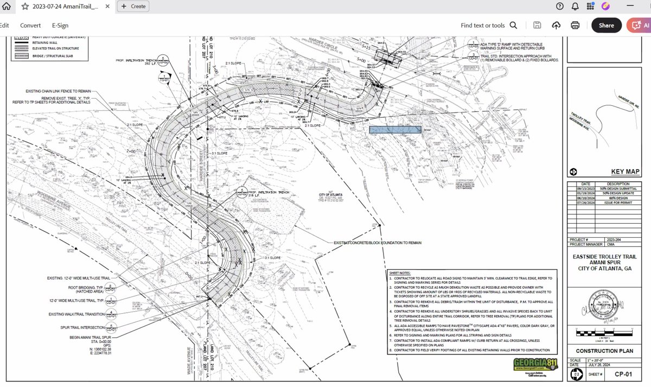651x387 pixels.
Task: Close the 2023-07-24 AmaniTrail tab
Action: point(108,7)
